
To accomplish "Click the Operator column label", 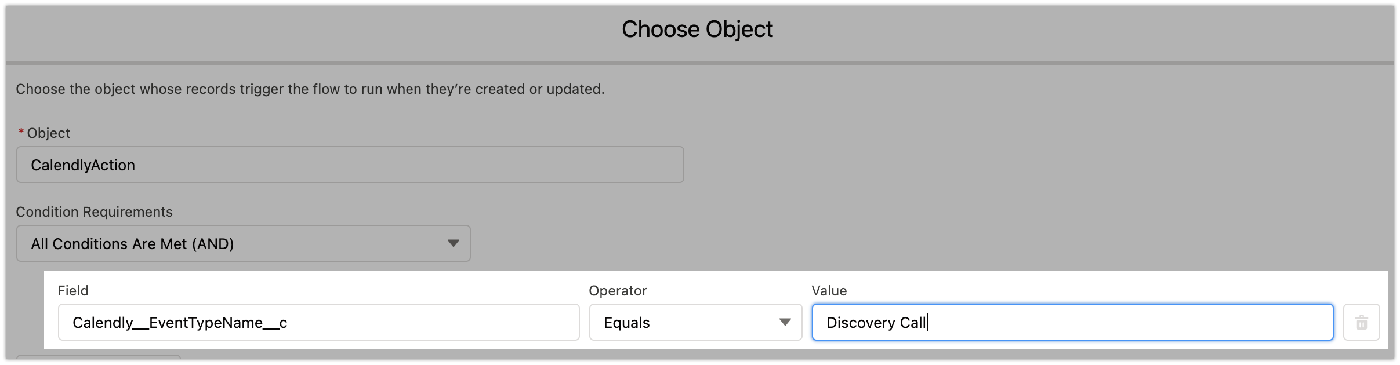I will [x=618, y=291].
